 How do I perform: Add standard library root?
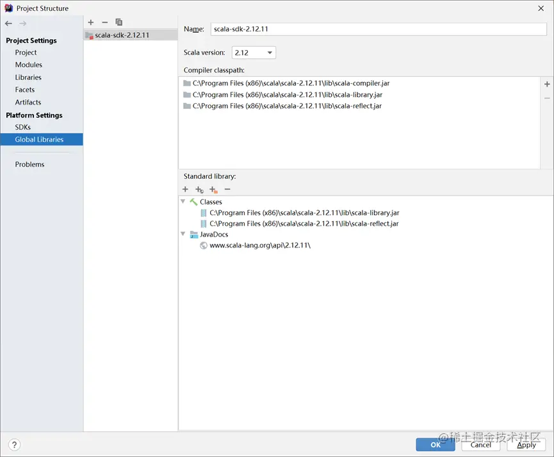pos(185,189)
